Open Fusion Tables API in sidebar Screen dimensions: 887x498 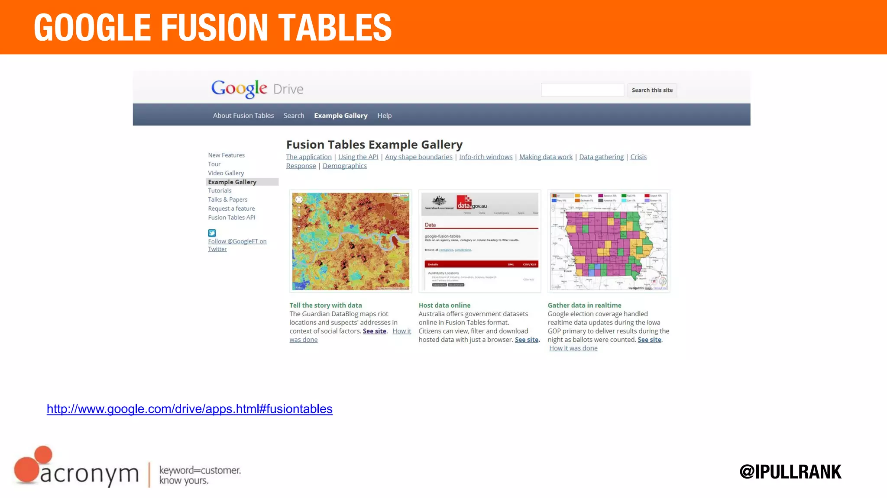click(x=232, y=218)
